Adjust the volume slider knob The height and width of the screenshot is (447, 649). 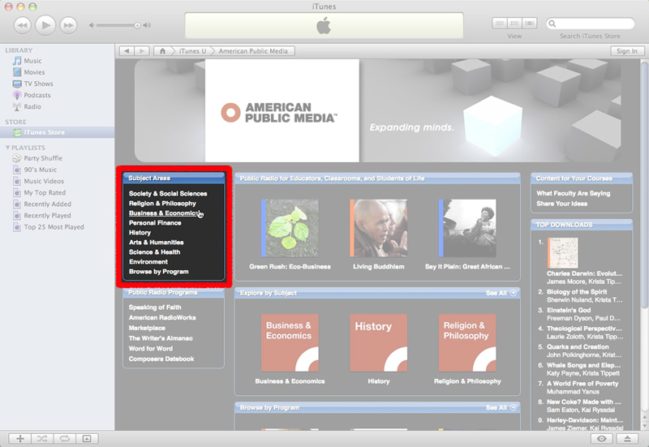(x=137, y=25)
